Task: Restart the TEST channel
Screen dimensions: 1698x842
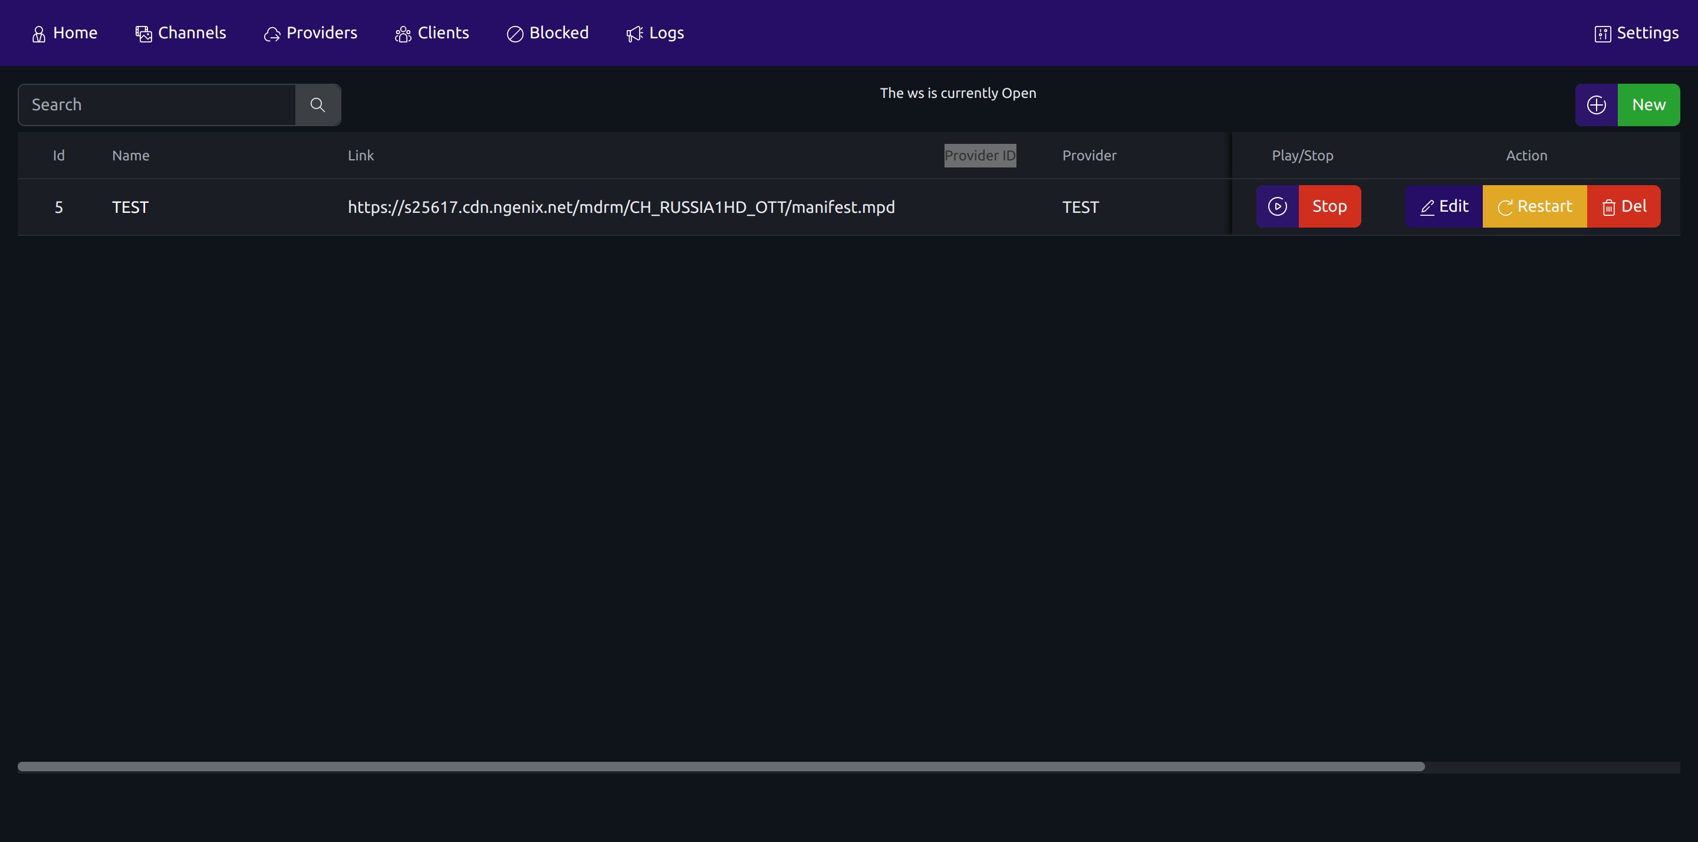Action: point(1535,206)
